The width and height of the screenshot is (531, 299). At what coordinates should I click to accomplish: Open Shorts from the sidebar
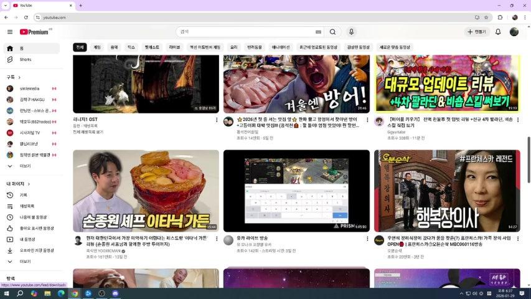pyautogui.click(x=32, y=59)
